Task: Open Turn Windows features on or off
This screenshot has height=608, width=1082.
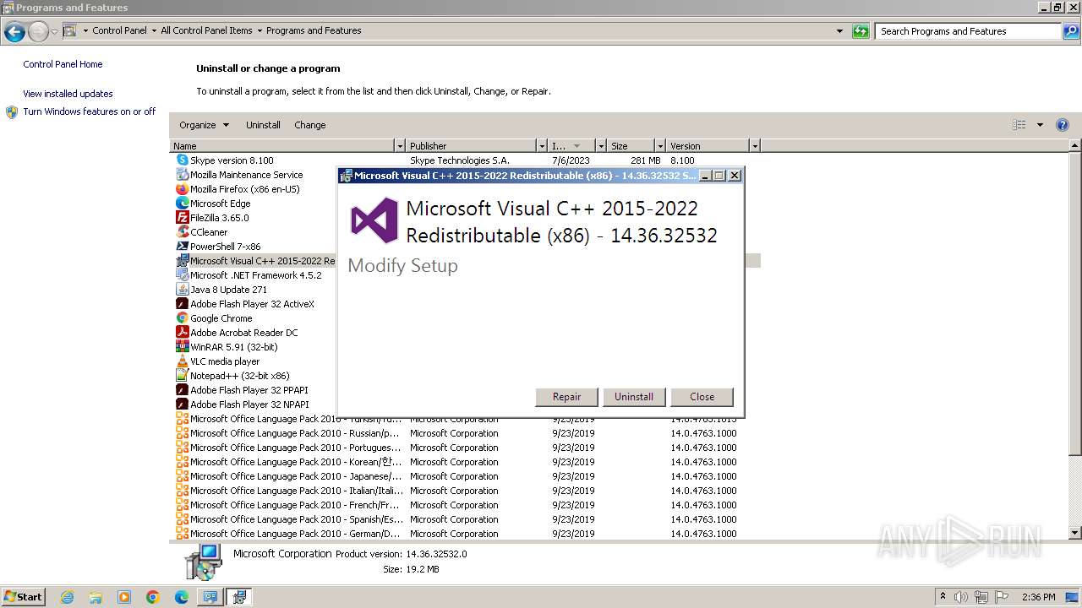Action: (90, 111)
